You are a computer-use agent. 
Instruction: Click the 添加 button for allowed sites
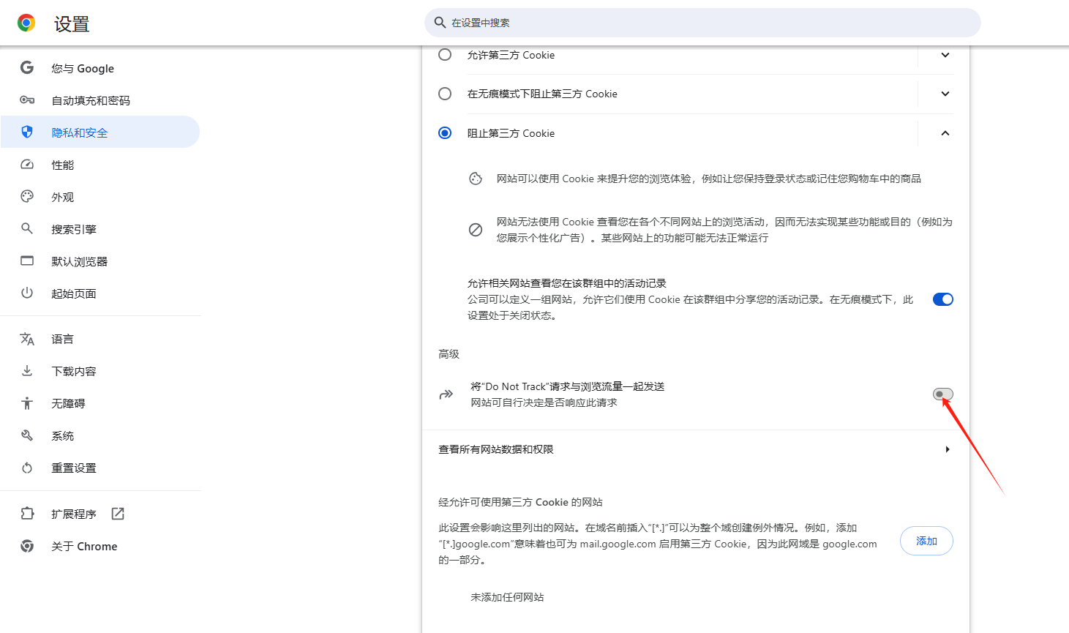(x=926, y=541)
